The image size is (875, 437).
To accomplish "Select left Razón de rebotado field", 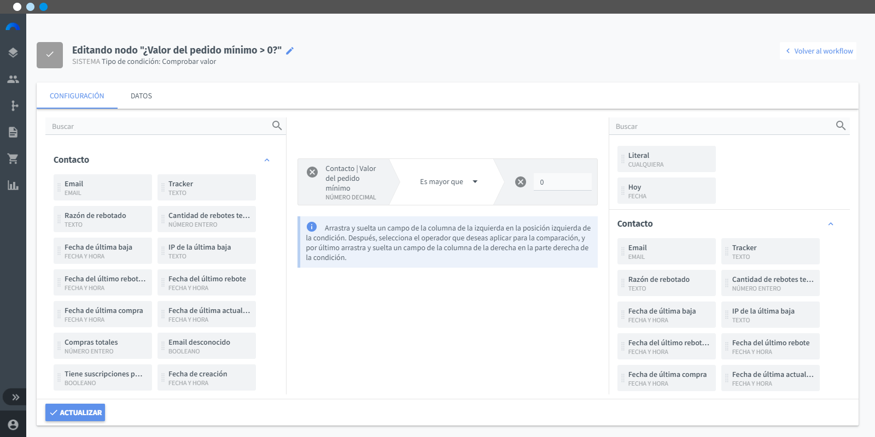I will click(103, 219).
